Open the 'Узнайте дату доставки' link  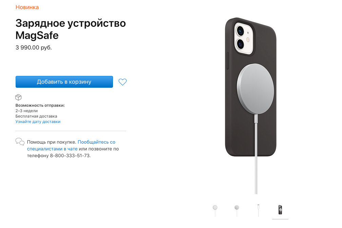[x=38, y=122]
